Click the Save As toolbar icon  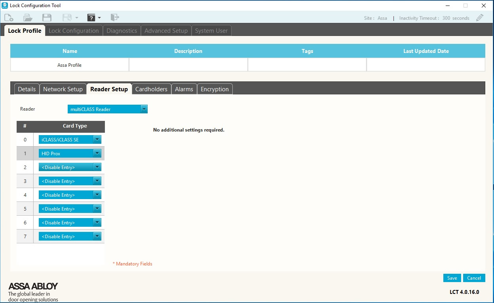point(67,17)
